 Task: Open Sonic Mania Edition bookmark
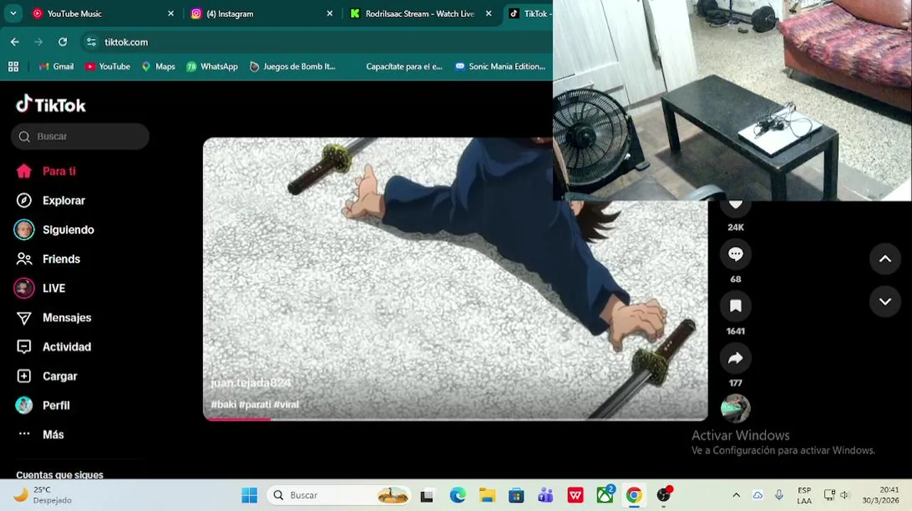pos(500,66)
